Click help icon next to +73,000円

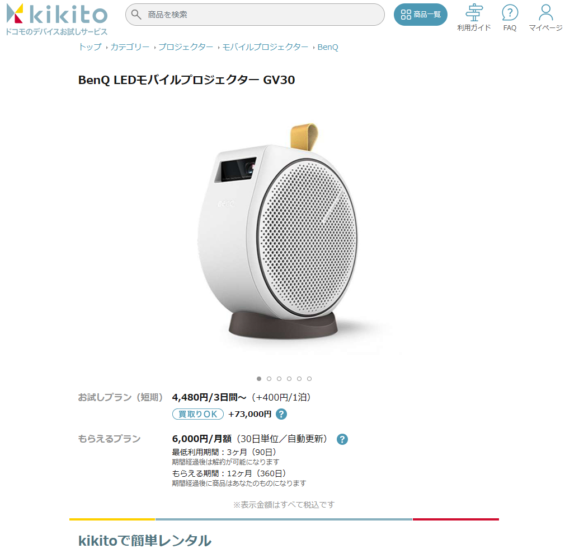(x=281, y=414)
